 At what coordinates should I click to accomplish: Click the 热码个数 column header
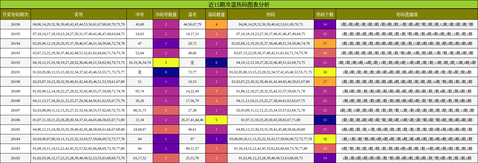coord(325,14)
